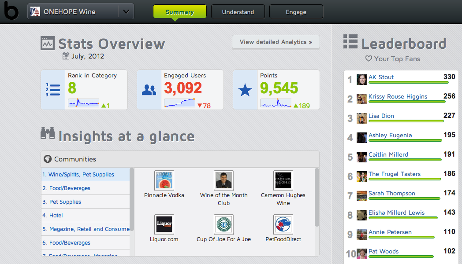Click Annie Petersen's avatar picture
Viewport: 462px width, 264px height.
362,235
